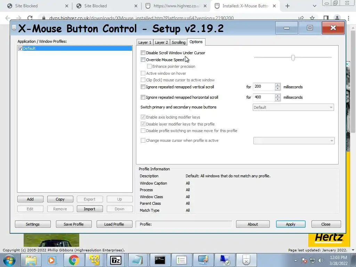Click Save Profile
Viewport: 356px width, 267px height.
pyautogui.click(x=74, y=224)
